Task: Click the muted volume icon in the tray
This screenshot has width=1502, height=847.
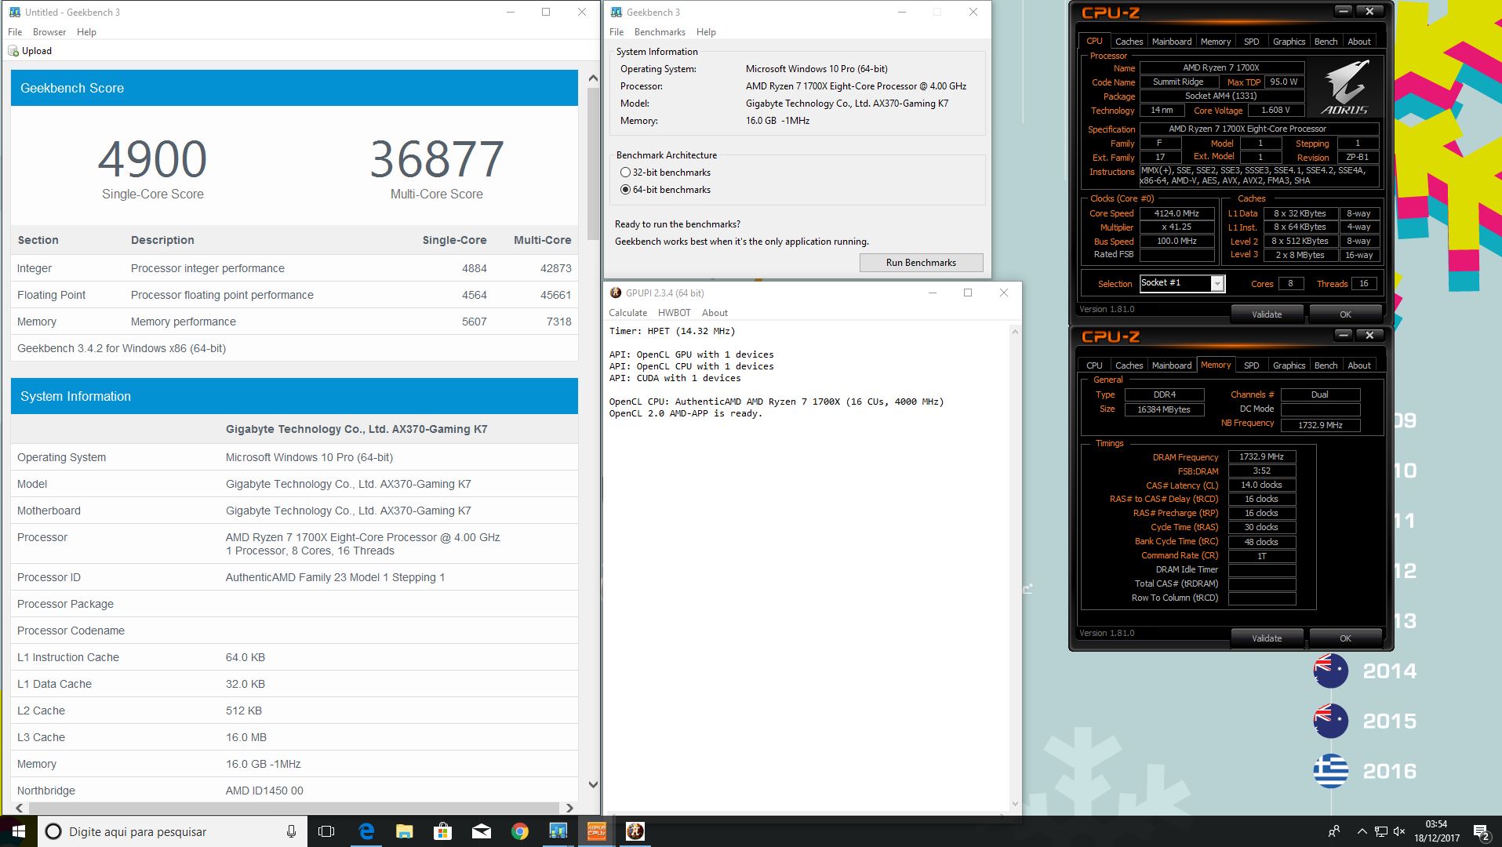Action: 1399,831
